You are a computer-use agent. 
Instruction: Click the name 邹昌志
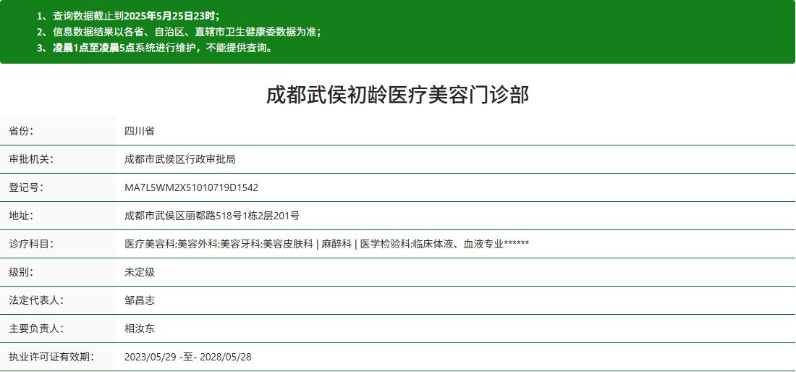140,300
